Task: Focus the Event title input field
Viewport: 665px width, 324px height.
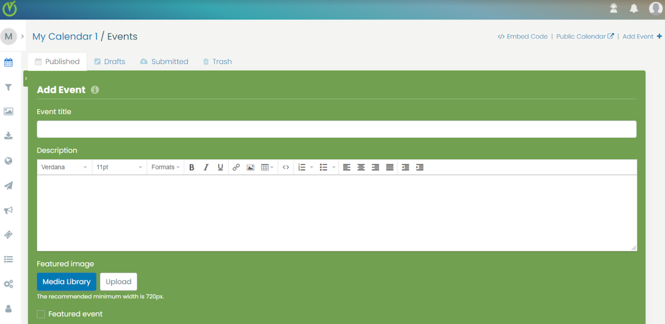Action: 337,129
